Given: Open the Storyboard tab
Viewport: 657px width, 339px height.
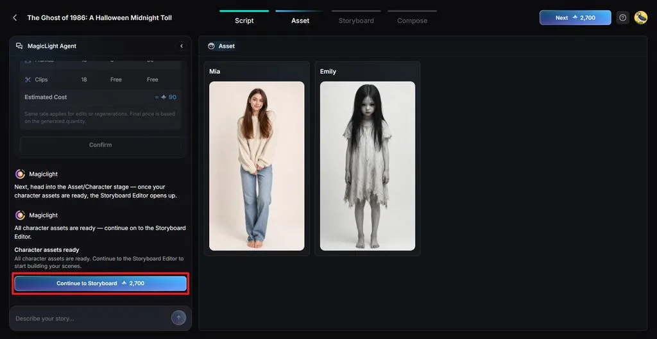Looking at the screenshot, I should (x=356, y=21).
